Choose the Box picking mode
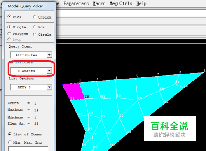Viewport: 206px width, 151px height. 35,27
